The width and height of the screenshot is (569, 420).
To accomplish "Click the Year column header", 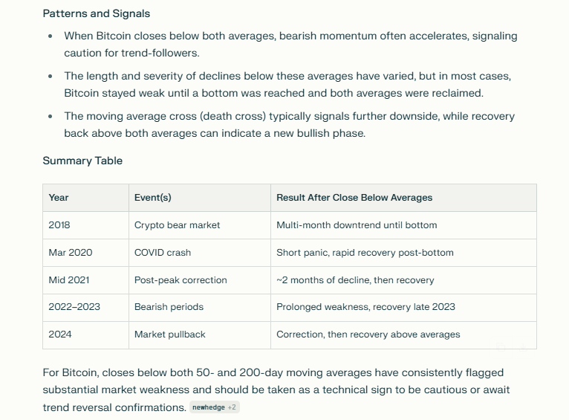I will point(59,198).
